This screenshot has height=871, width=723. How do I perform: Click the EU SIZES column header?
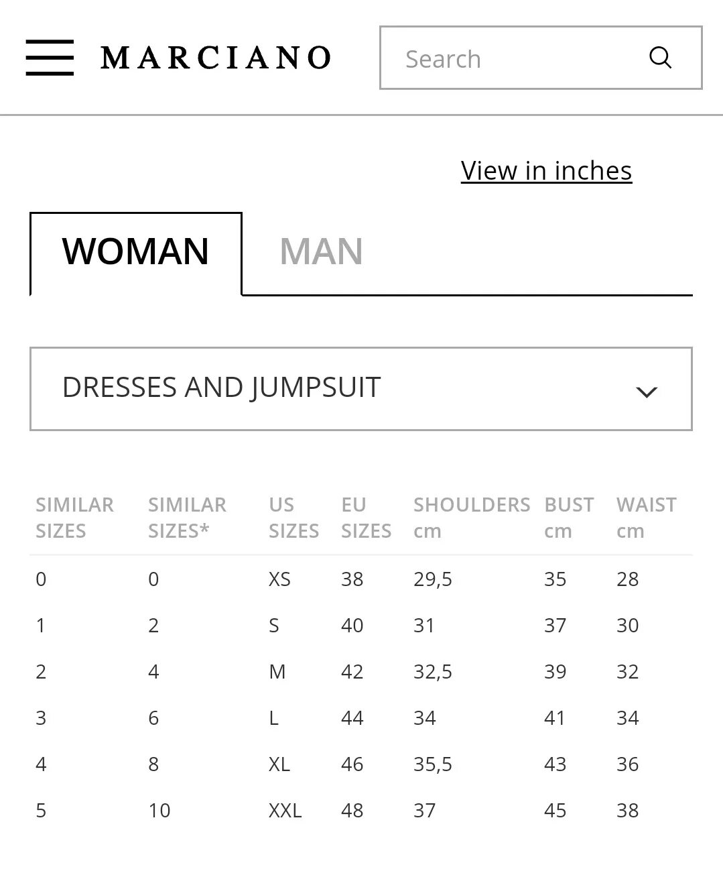(366, 518)
